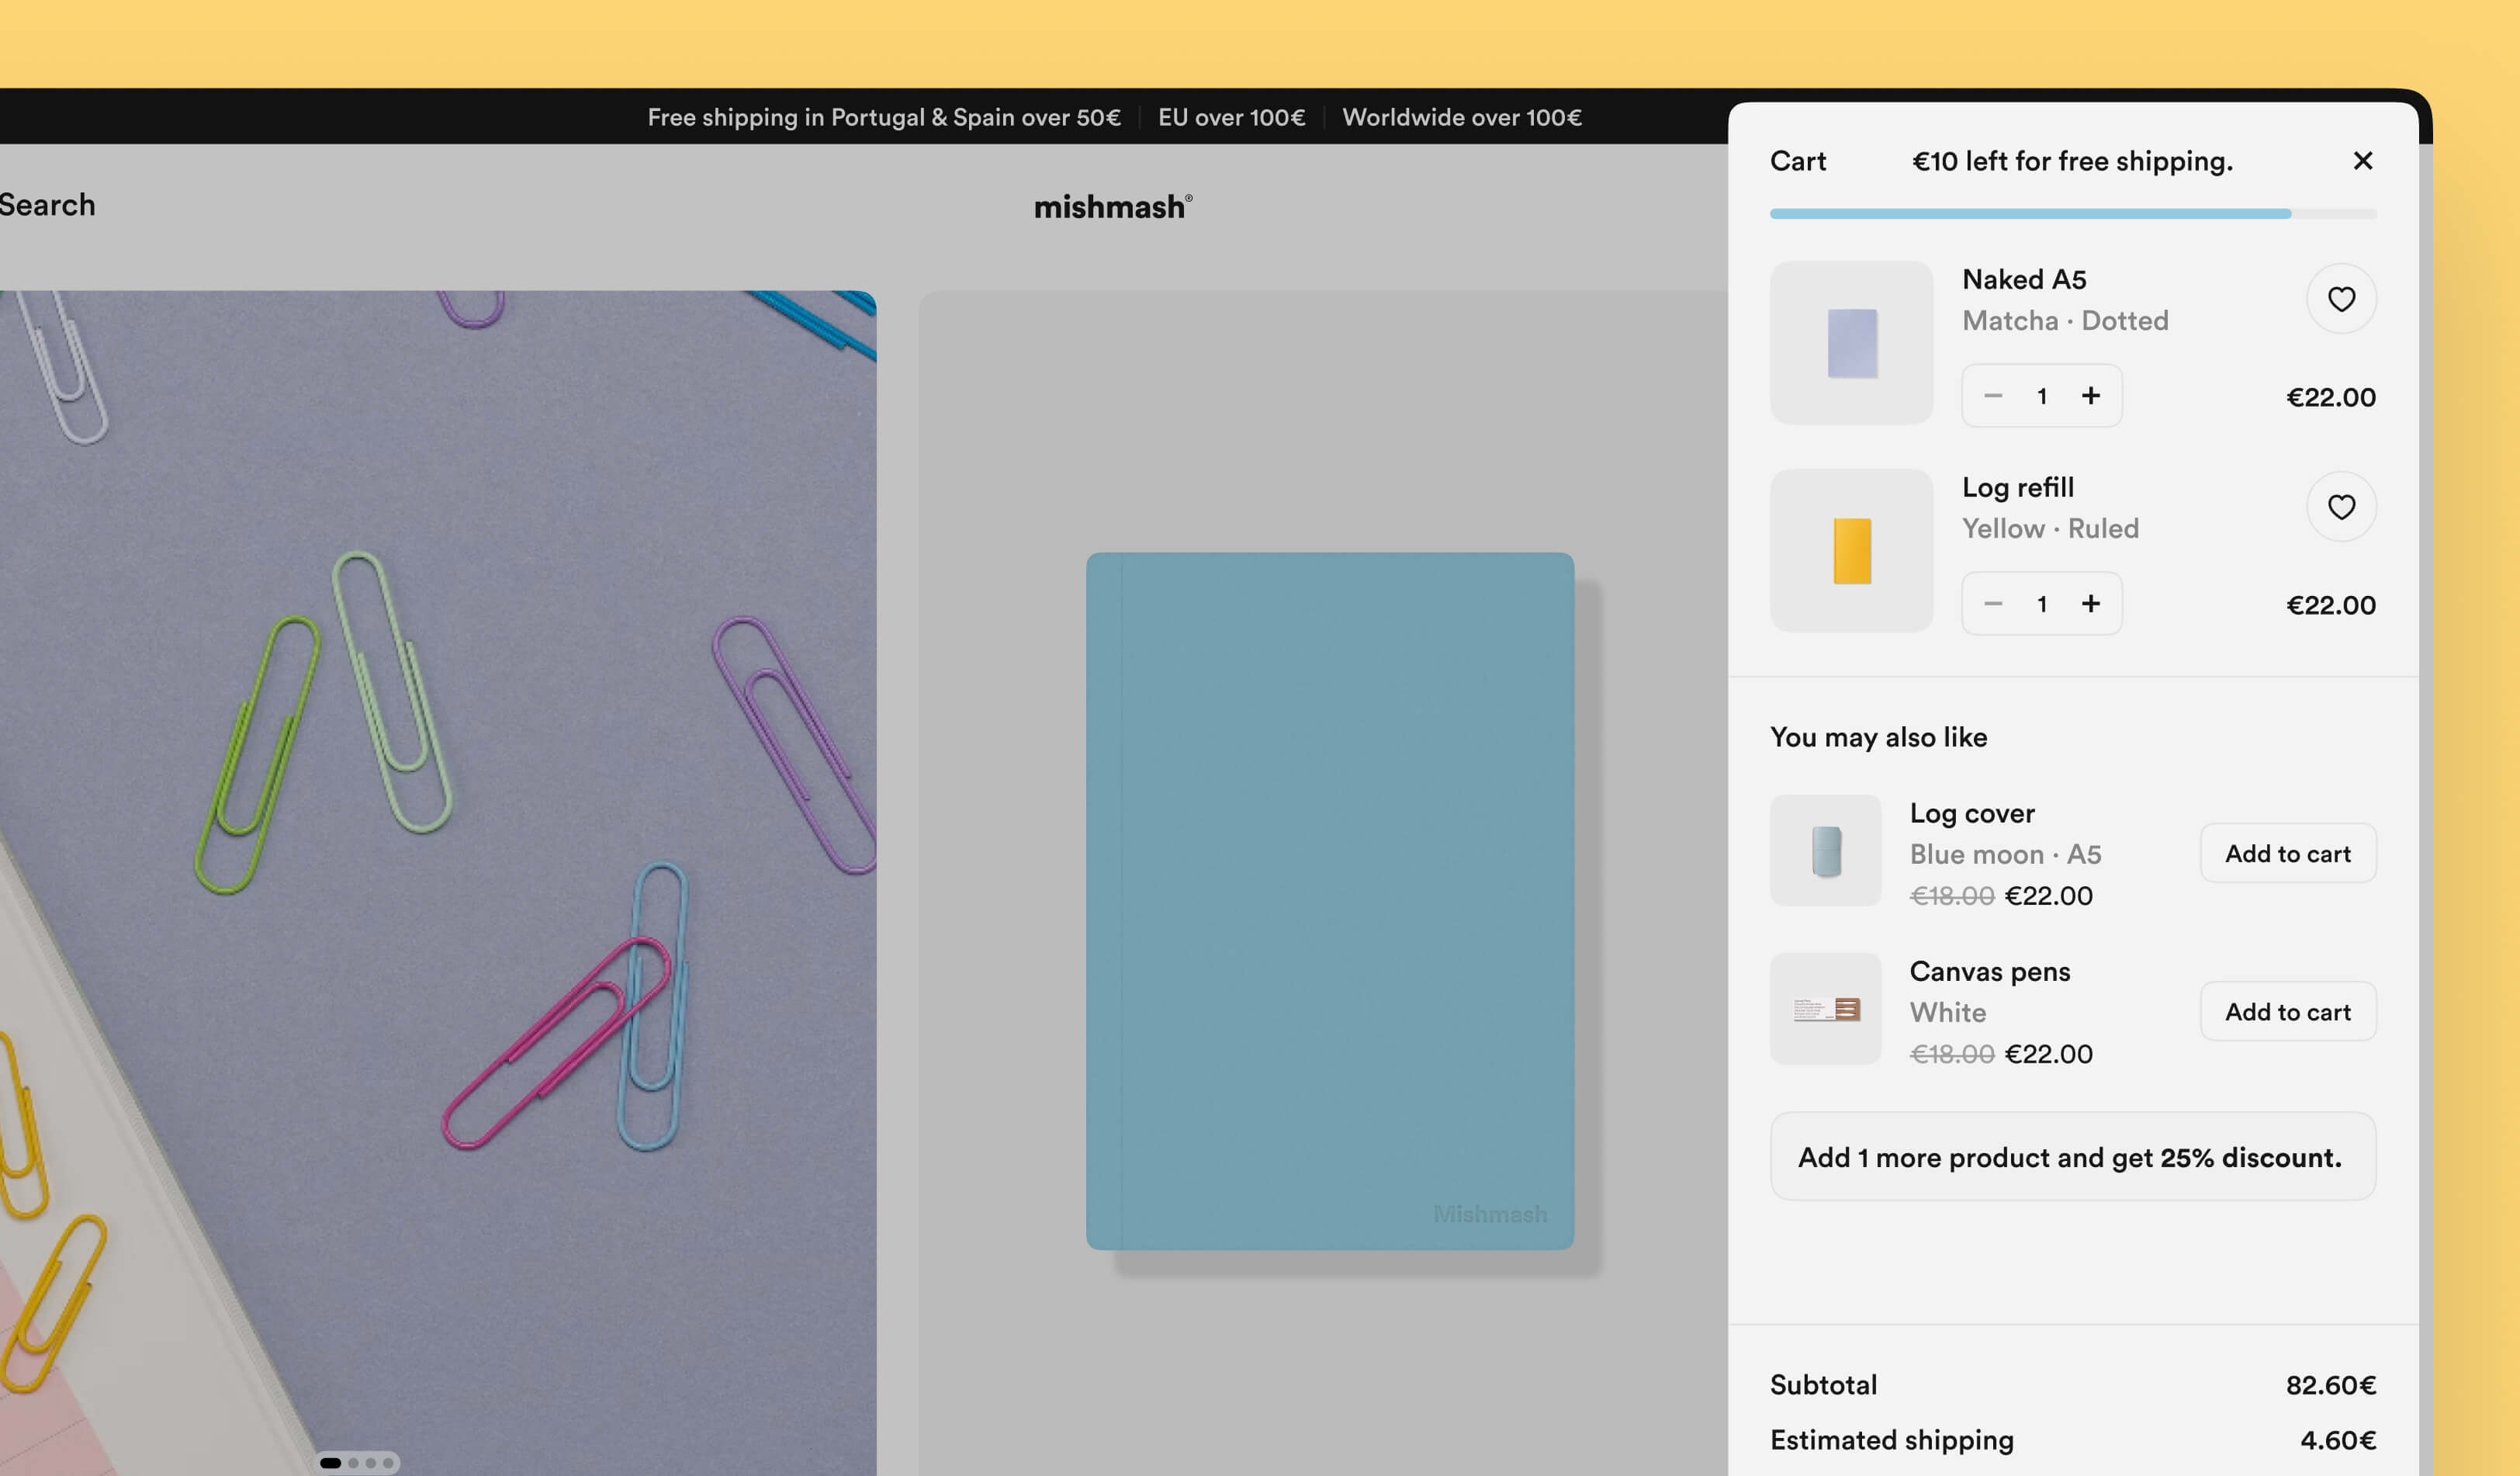Screen dimensions: 2520x1476
Task: Increase Log refill quantity with plus
Action: click(2091, 604)
